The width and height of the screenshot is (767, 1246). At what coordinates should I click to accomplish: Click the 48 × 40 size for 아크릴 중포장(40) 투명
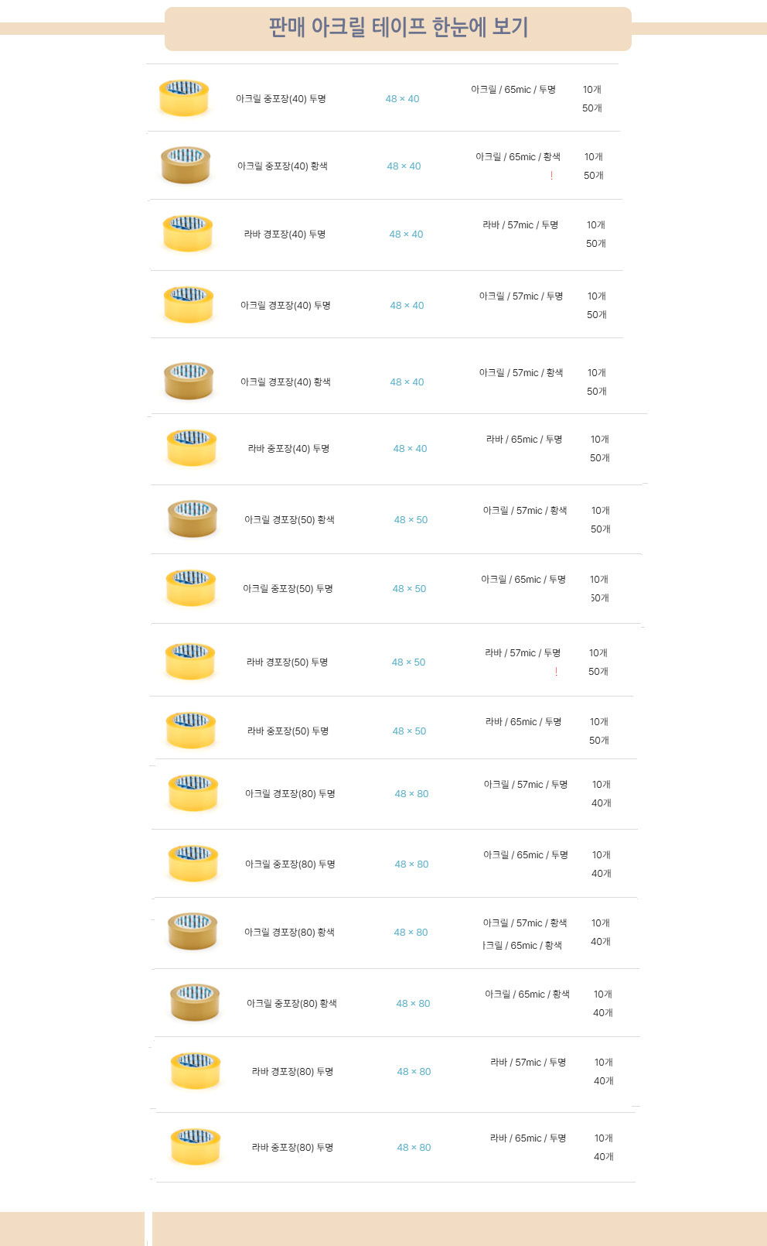(402, 99)
